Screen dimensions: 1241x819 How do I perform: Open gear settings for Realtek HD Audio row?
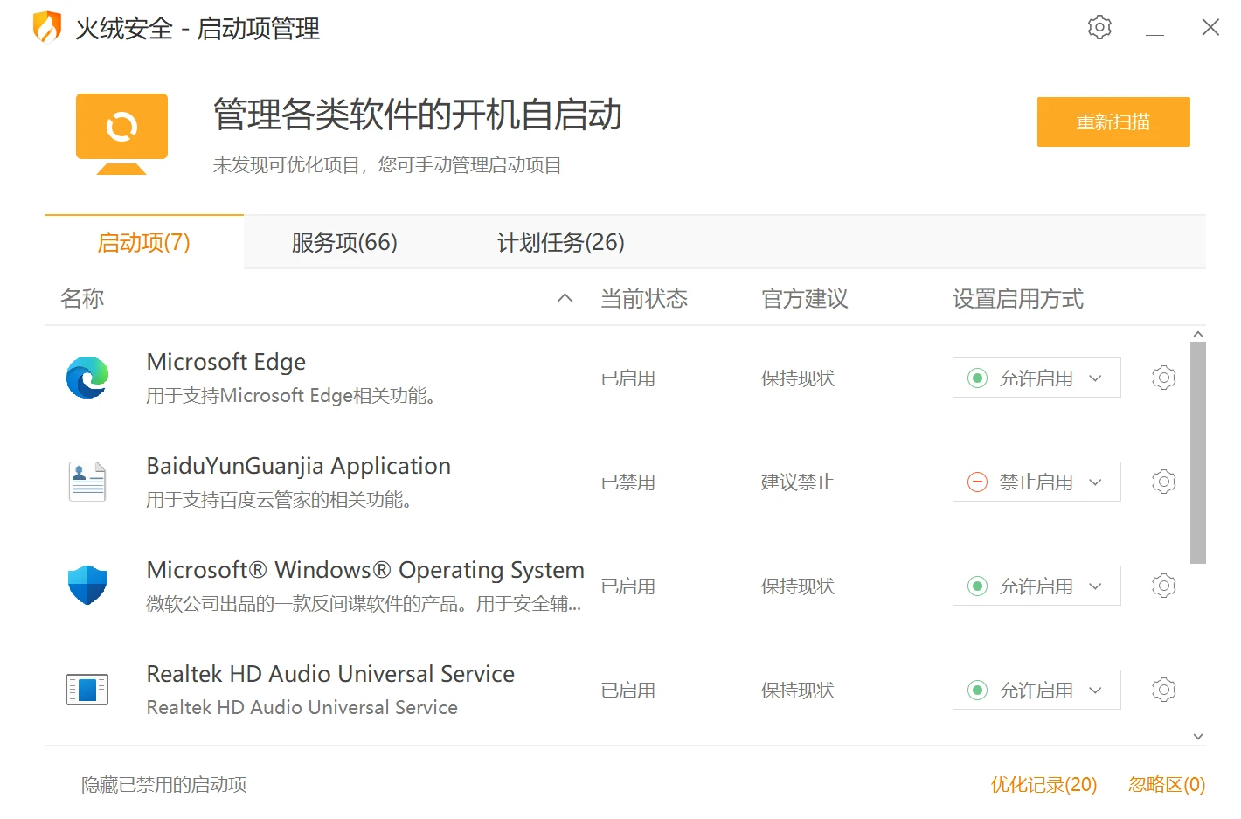[x=1163, y=690]
